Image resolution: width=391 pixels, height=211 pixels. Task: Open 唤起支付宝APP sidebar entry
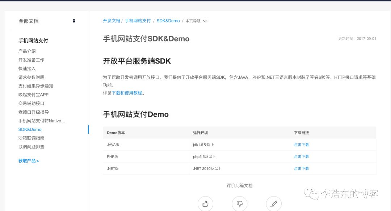pos(33,95)
